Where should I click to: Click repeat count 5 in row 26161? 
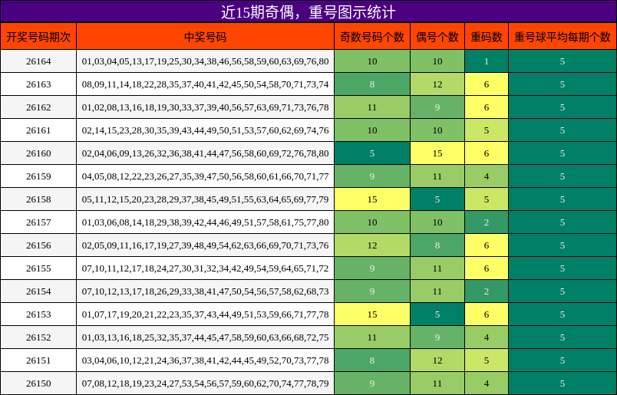pyautogui.click(x=487, y=130)
